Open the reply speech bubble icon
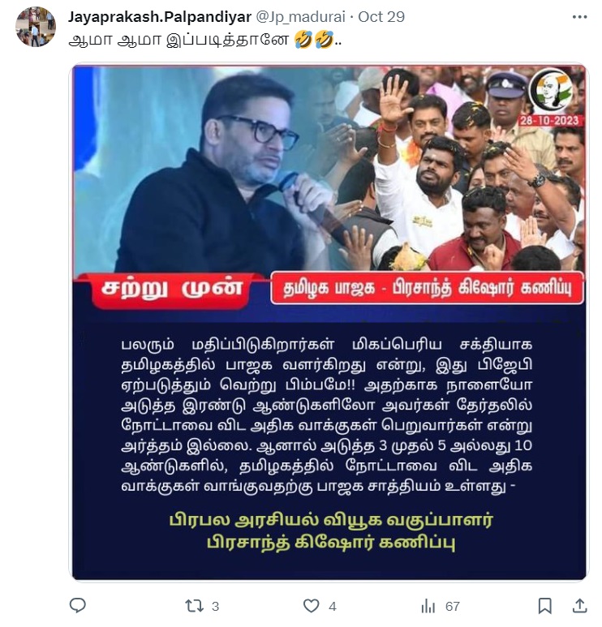This screenshot has height=627, width=602. 78,605
